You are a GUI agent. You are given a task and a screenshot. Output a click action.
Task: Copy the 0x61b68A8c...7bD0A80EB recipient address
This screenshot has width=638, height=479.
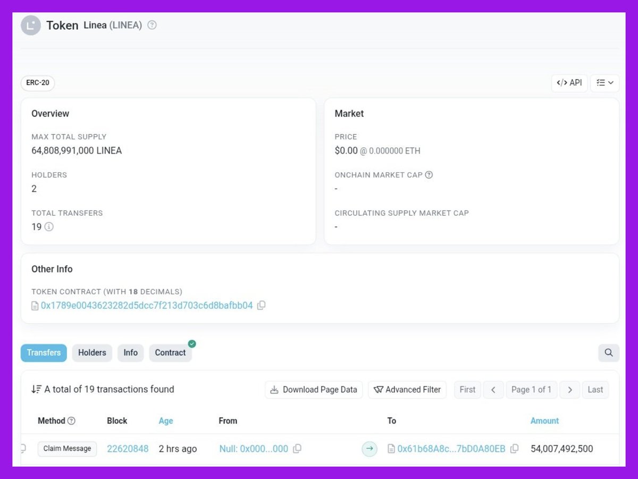tap(514, 449)
